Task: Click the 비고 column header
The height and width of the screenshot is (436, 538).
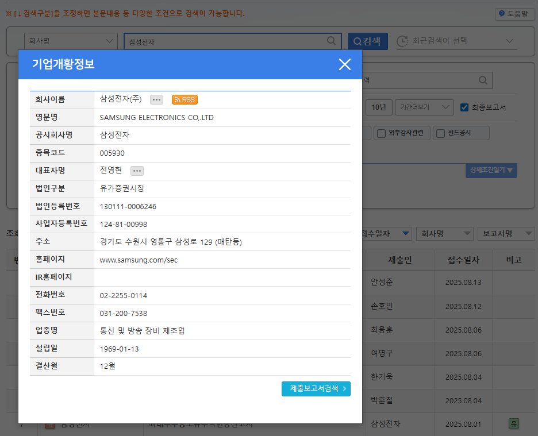Action: [514, 260]
